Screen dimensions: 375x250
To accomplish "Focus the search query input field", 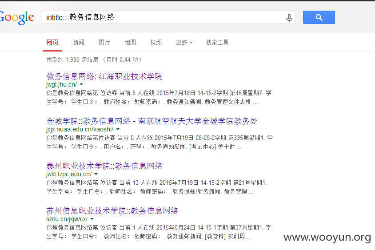I will coord(168,17).
